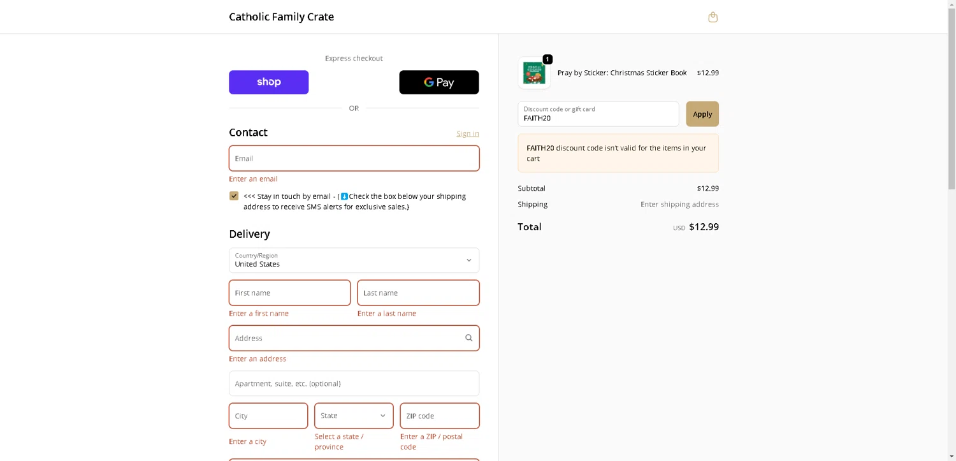Click the 'Enter a first name' error text
The image size is (956, 461).
click(x=259, y=314)
